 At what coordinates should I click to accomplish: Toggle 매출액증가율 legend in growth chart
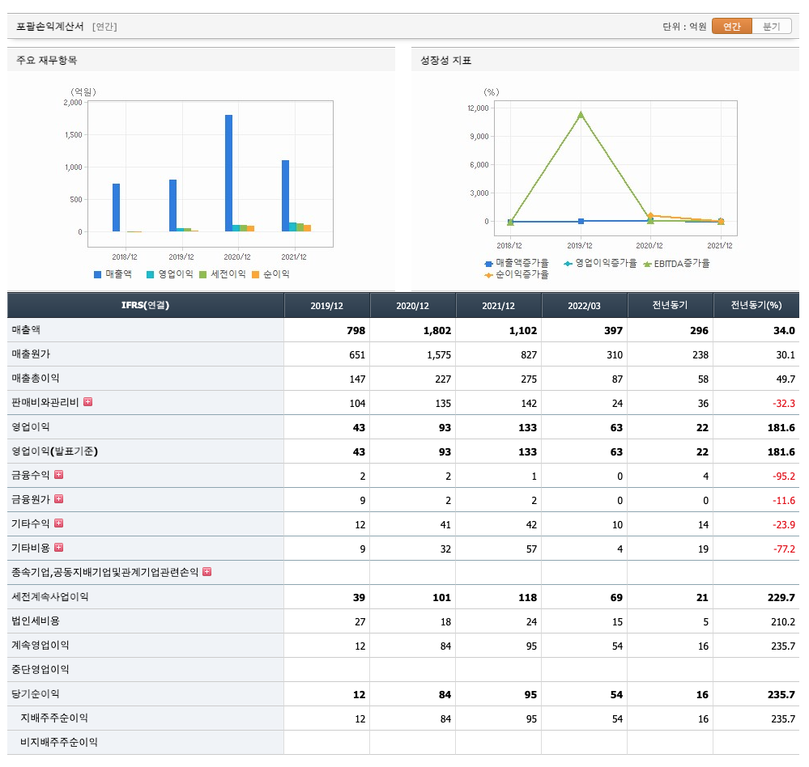[x=517, y=263]
